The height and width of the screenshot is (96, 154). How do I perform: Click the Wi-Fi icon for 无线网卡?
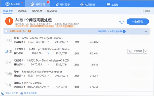tap(10, 63)
